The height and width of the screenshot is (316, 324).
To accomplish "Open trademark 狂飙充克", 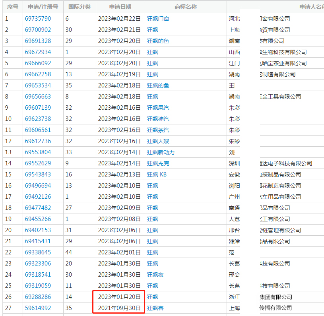I will 158,163.
